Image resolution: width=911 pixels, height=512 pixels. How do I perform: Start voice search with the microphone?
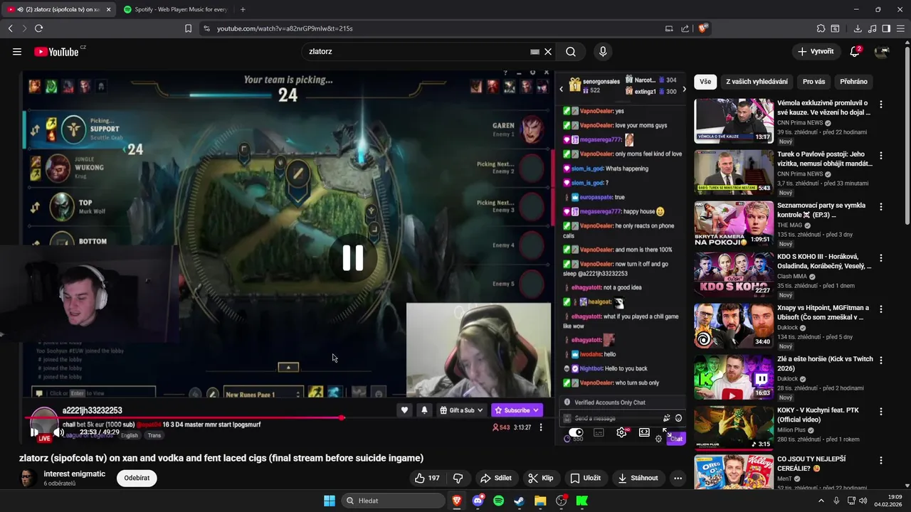coord(603,52)
